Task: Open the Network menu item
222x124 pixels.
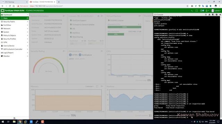Action: click(x=14, y=29)
